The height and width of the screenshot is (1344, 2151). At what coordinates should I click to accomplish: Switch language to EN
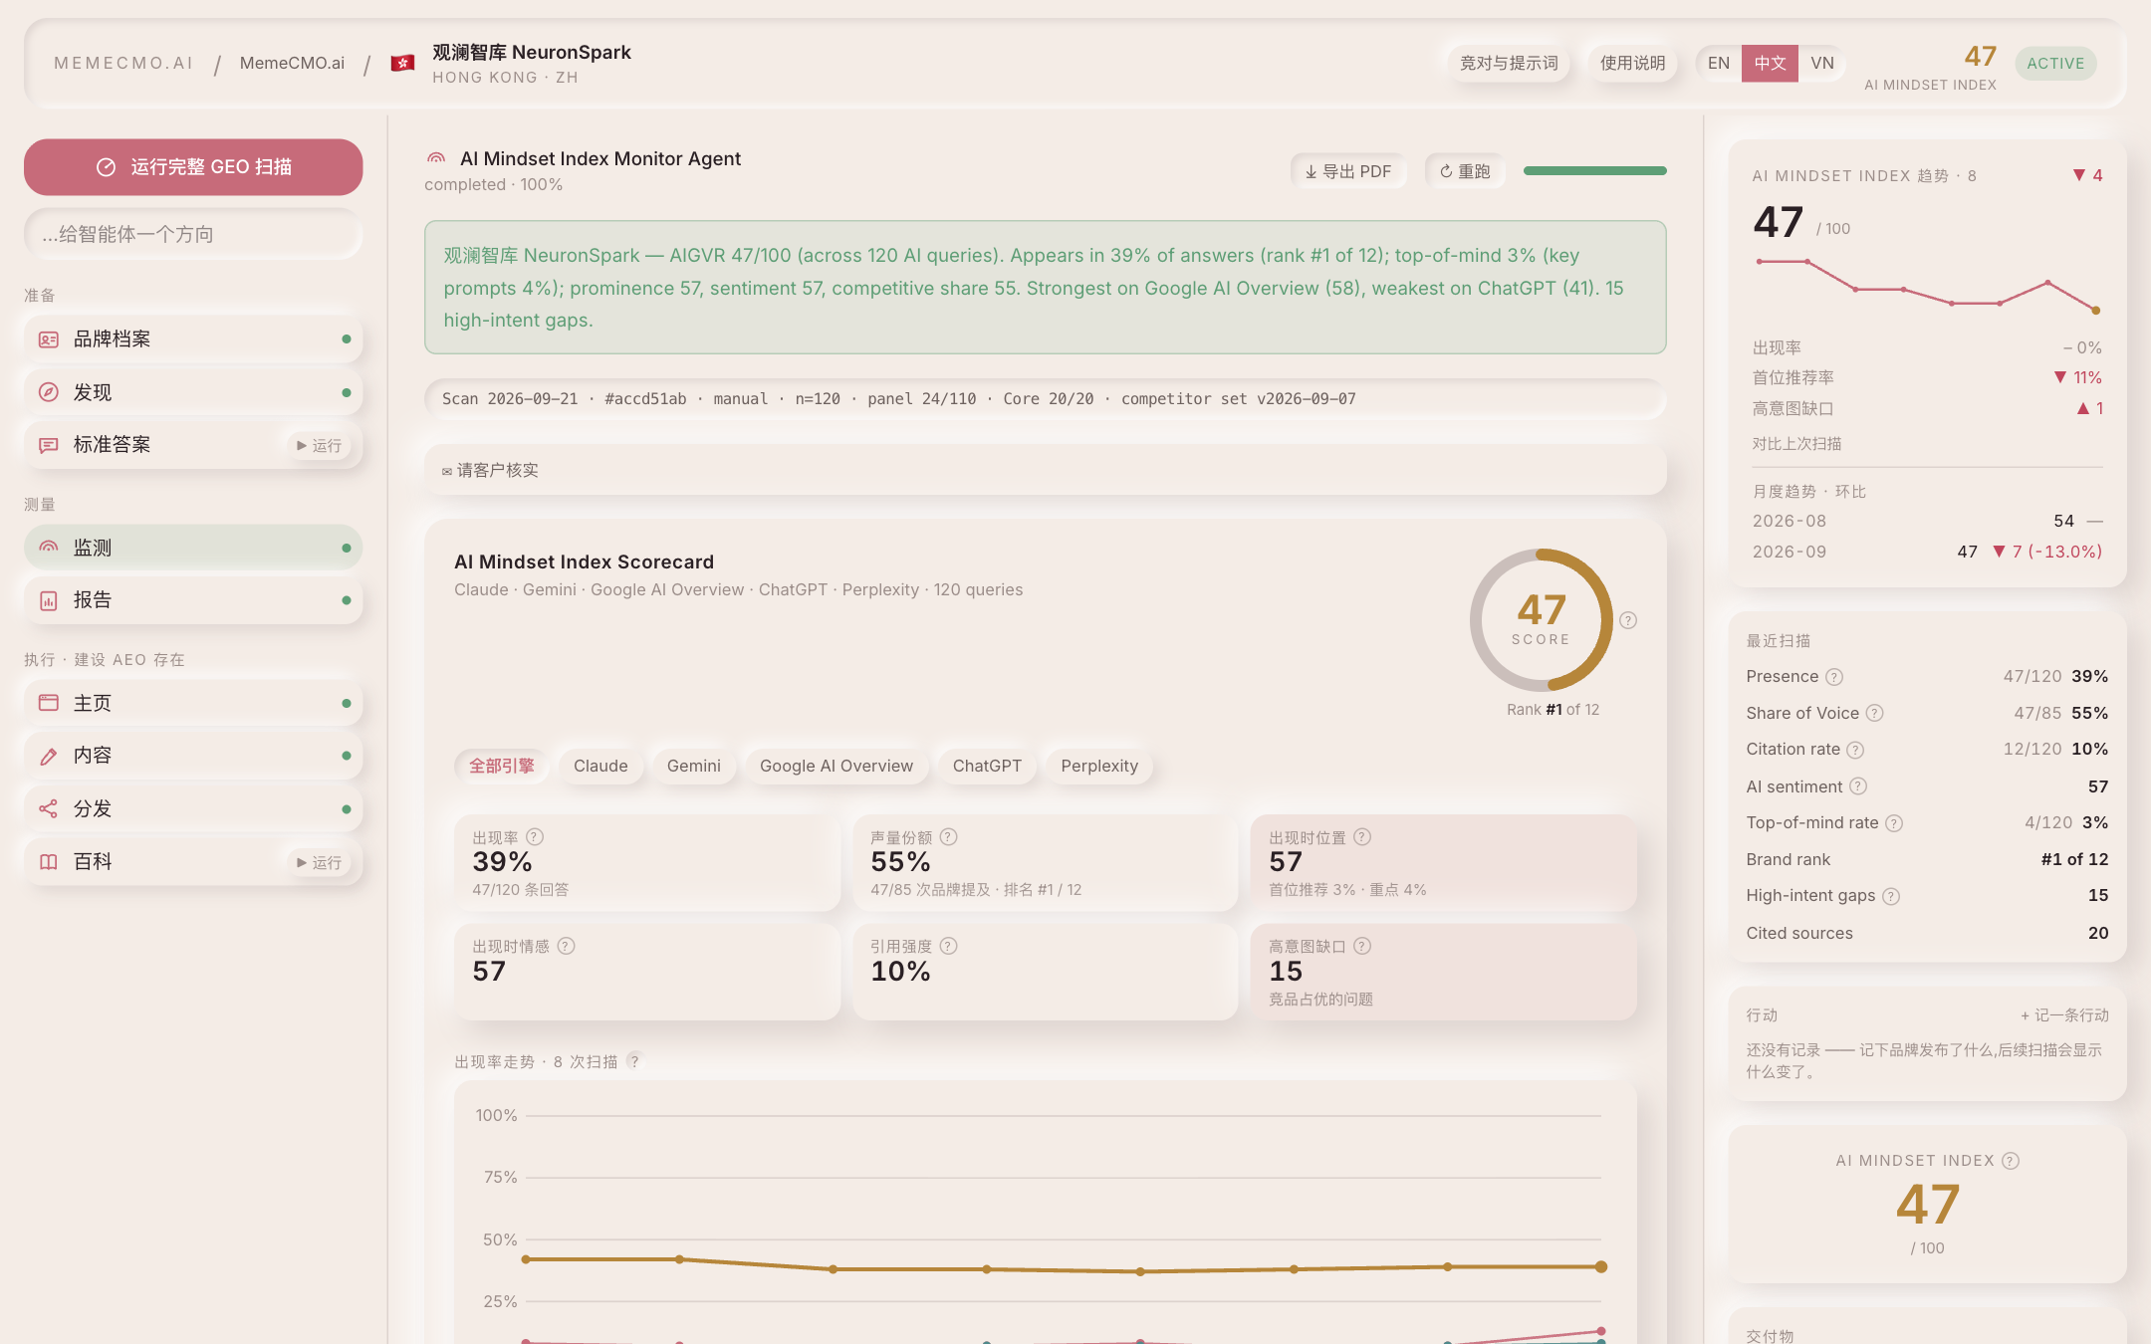pos(1719,63)
